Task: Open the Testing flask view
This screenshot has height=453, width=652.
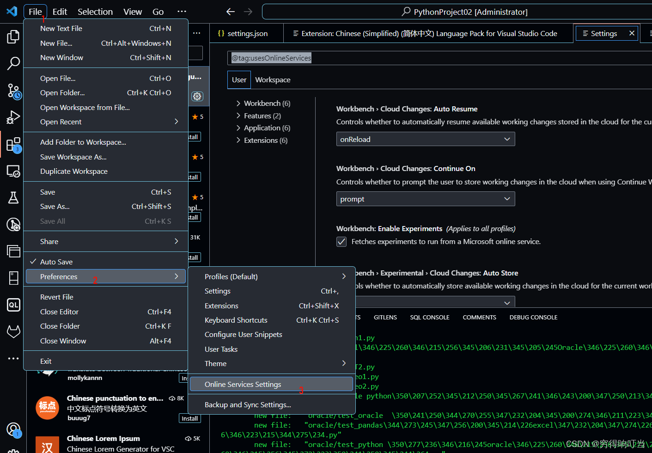Action: tap(12, 197)
